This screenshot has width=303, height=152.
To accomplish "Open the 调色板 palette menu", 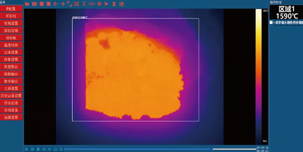I will (11, 38).
